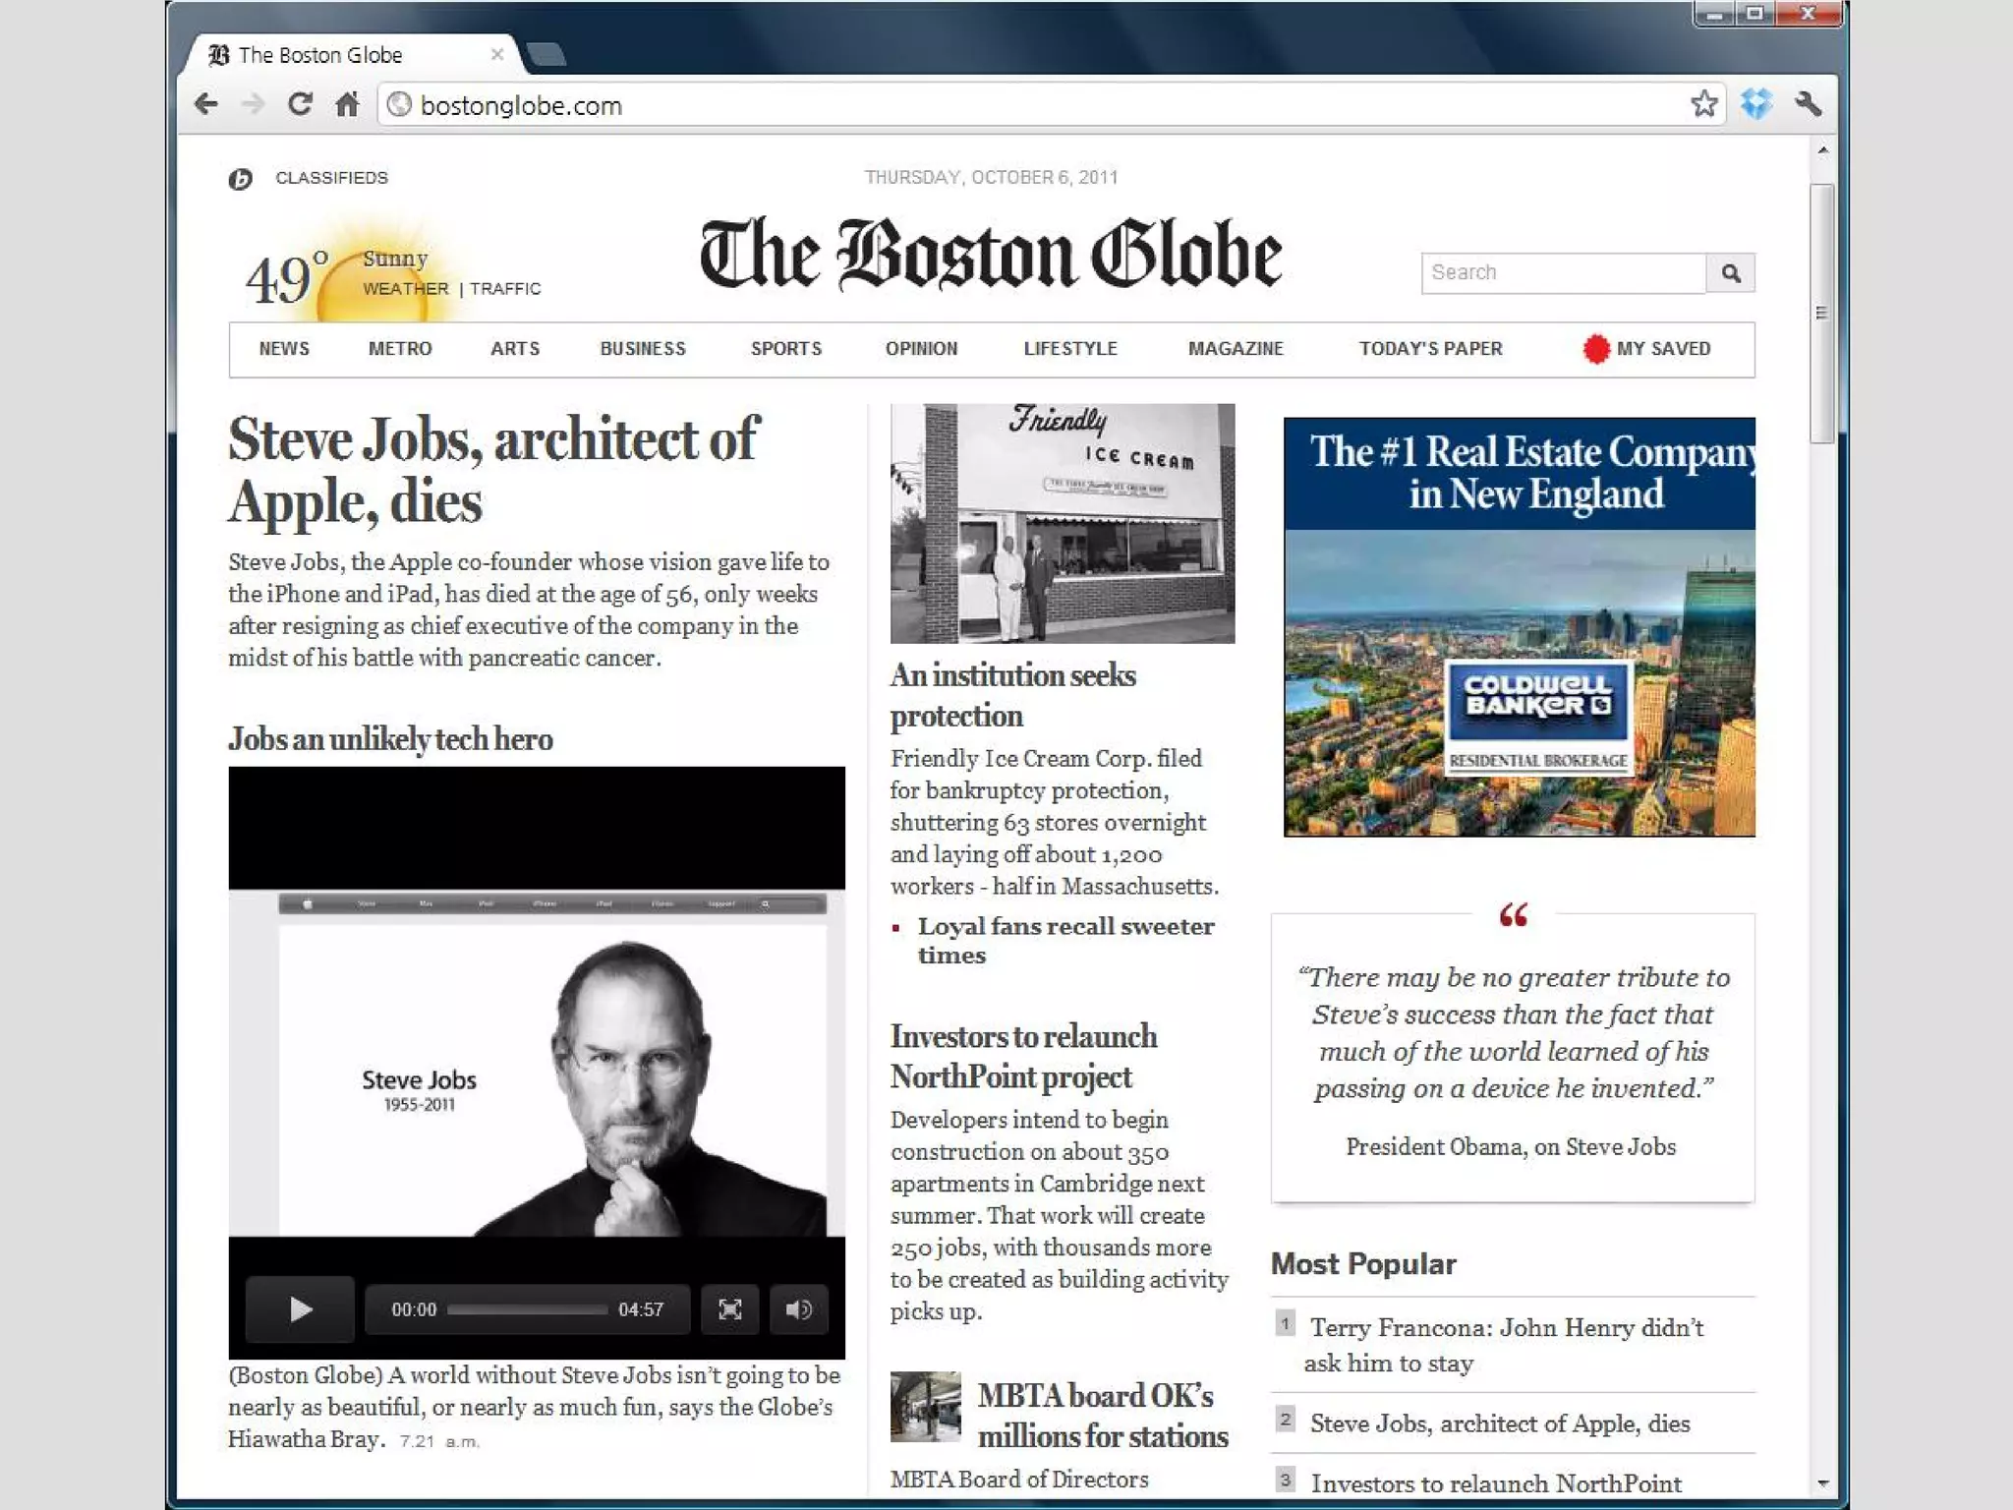
Task: Mute the video with speaker icon
Action: [x=798, y=1309]
